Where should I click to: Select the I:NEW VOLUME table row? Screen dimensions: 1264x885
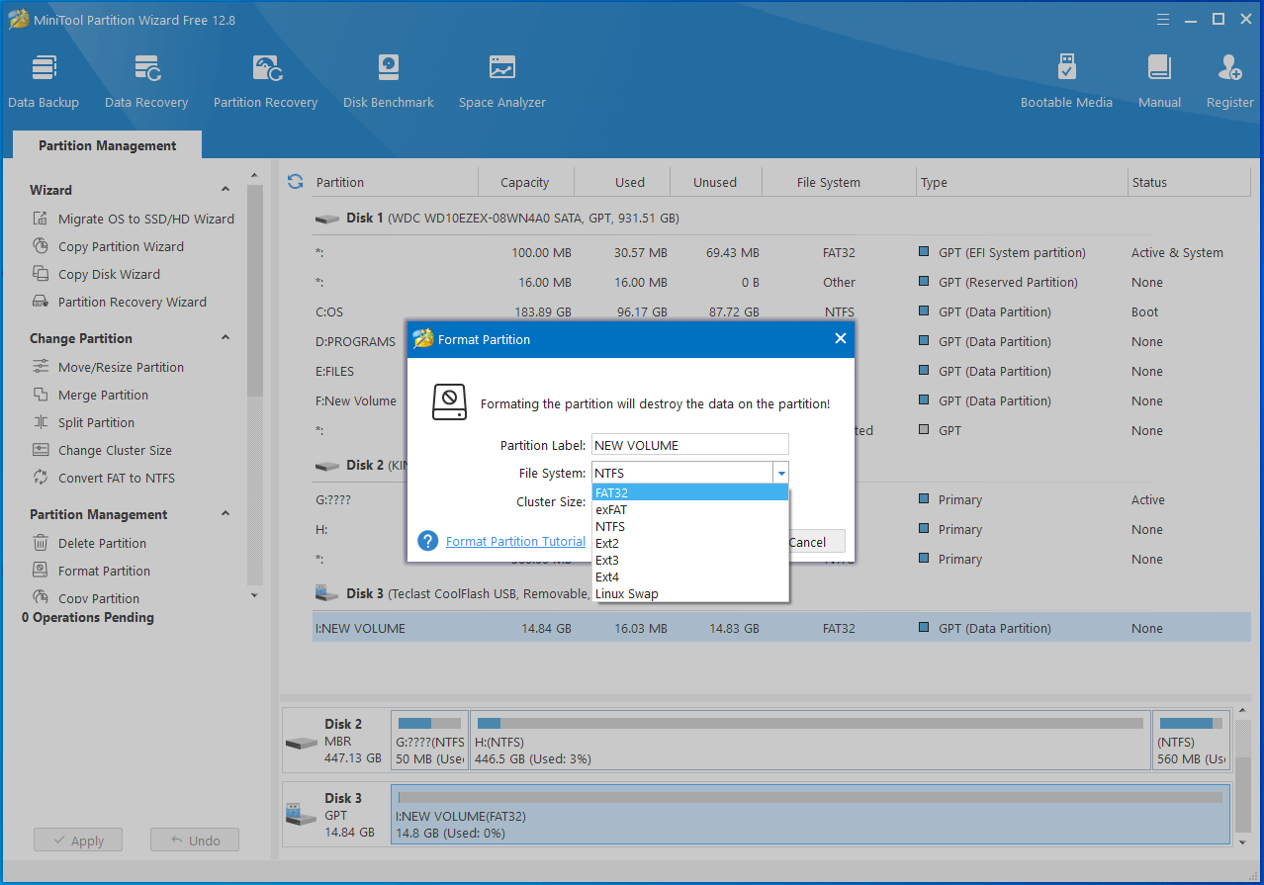[781, 628]
